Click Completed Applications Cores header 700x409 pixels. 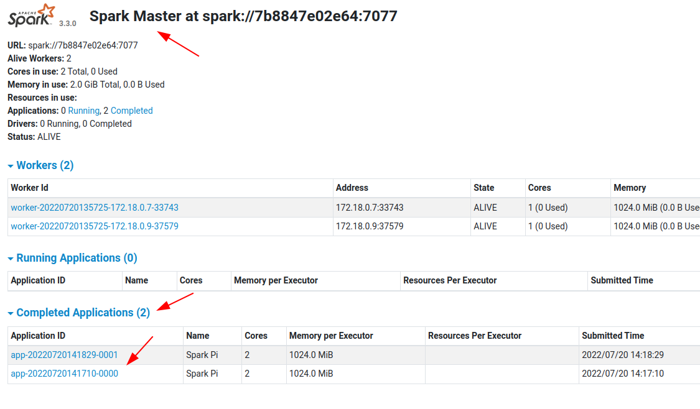click(x=256, y=336)
